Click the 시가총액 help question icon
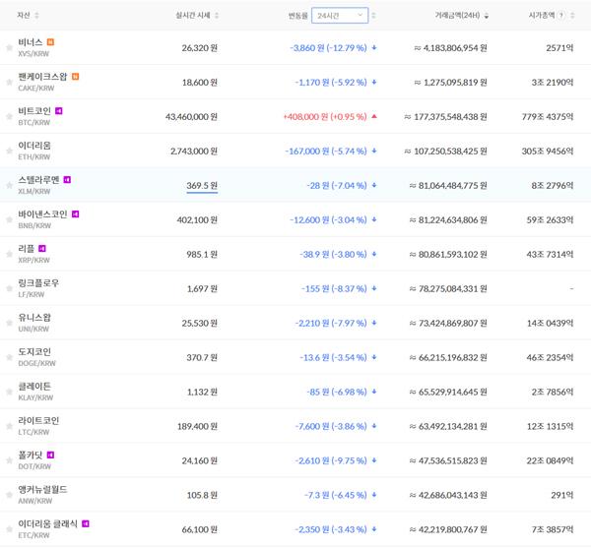This screenshot has height=548, width=591. point(561,16)
